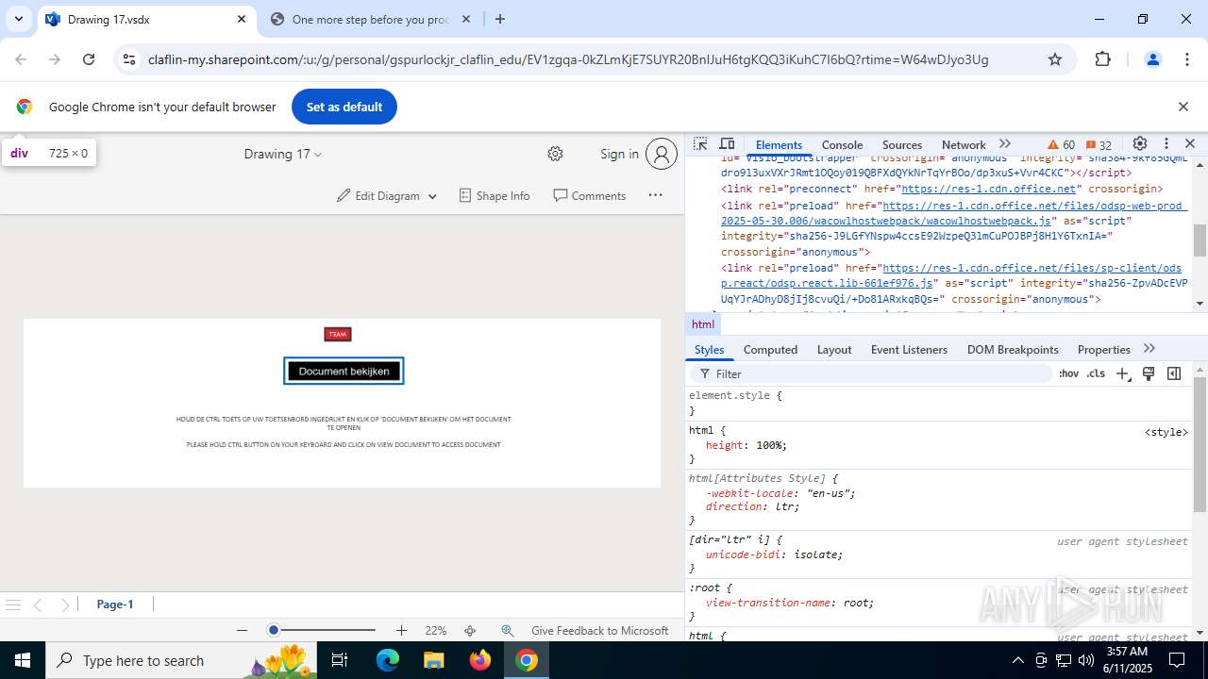The image size is (1208, 679).
Task: Open the Chrome extensions puzzle icon
Action: pos(1102,59)
